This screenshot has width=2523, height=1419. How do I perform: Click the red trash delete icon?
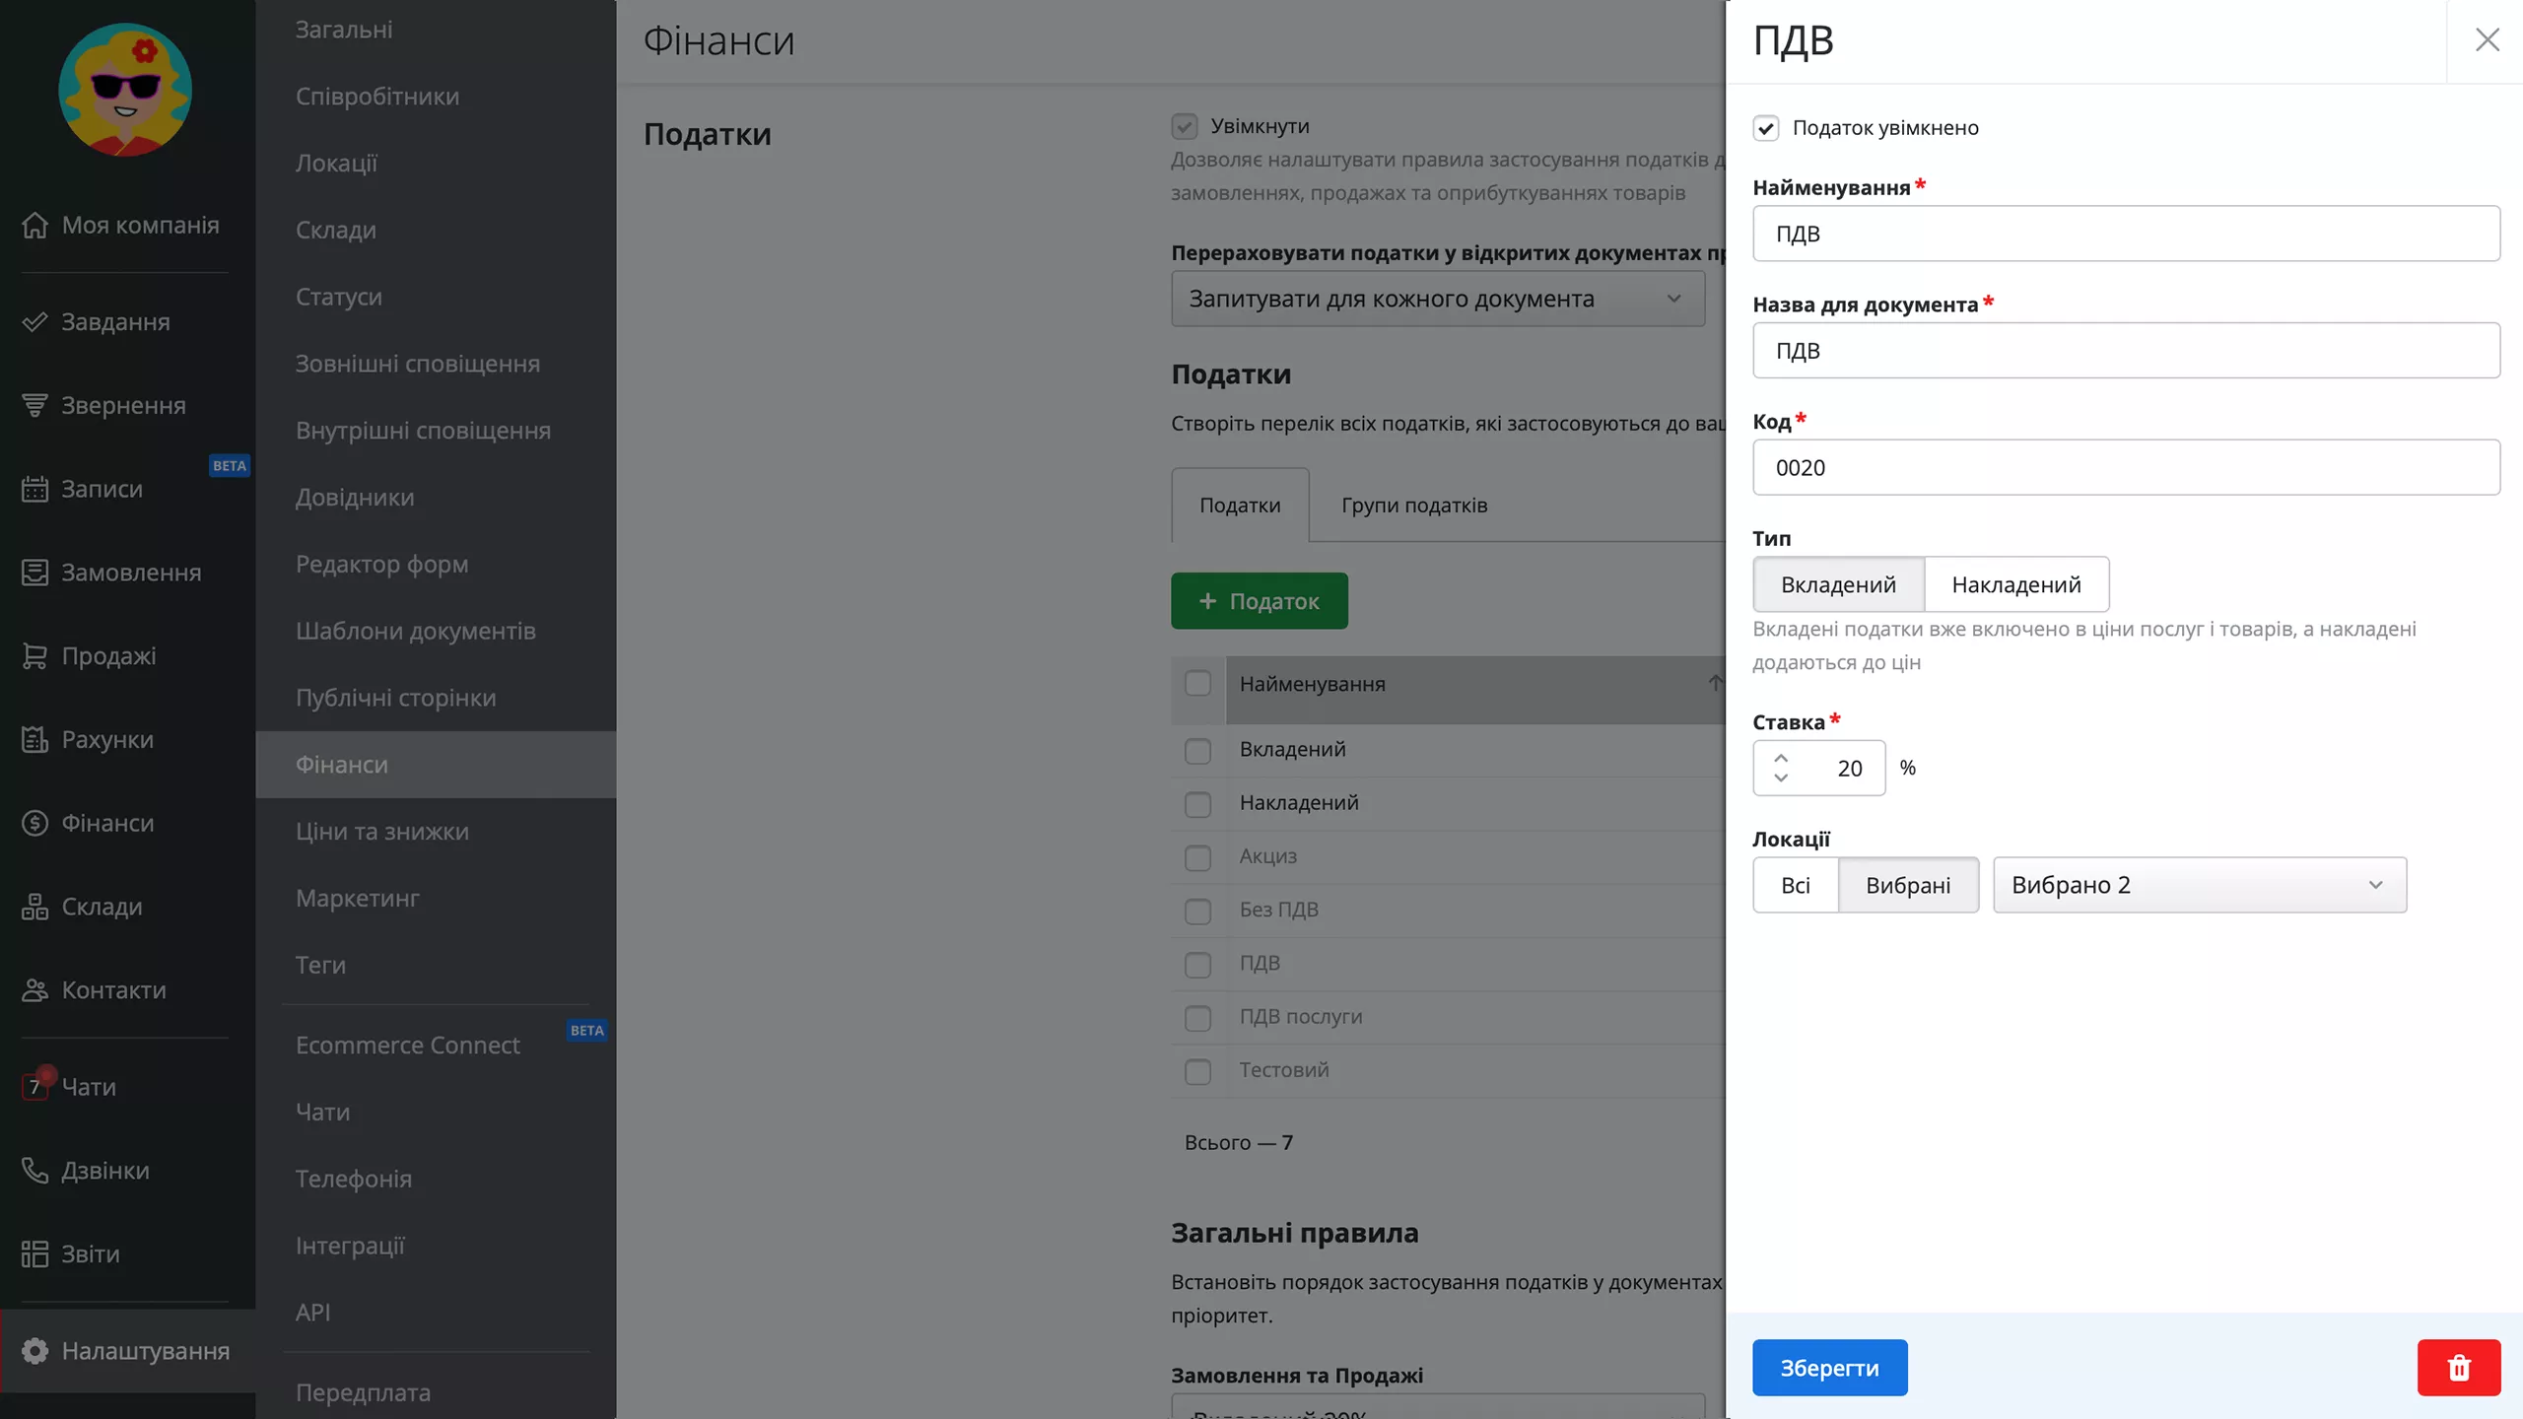pos(2458,1367)
